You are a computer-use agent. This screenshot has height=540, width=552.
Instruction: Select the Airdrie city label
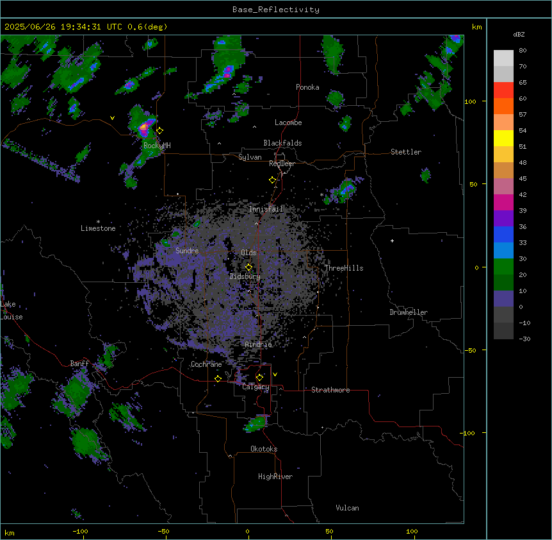259,344
